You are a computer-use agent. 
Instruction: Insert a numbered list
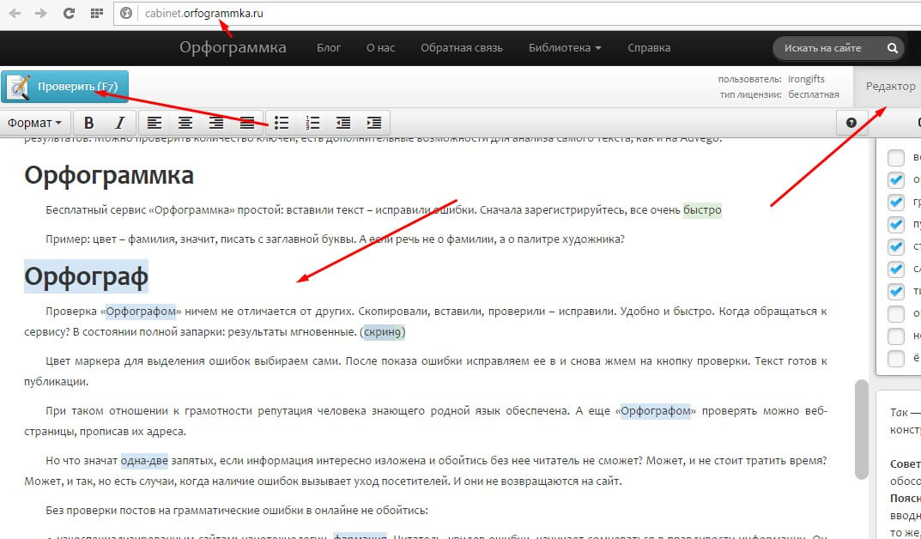[x=312, y=123]
